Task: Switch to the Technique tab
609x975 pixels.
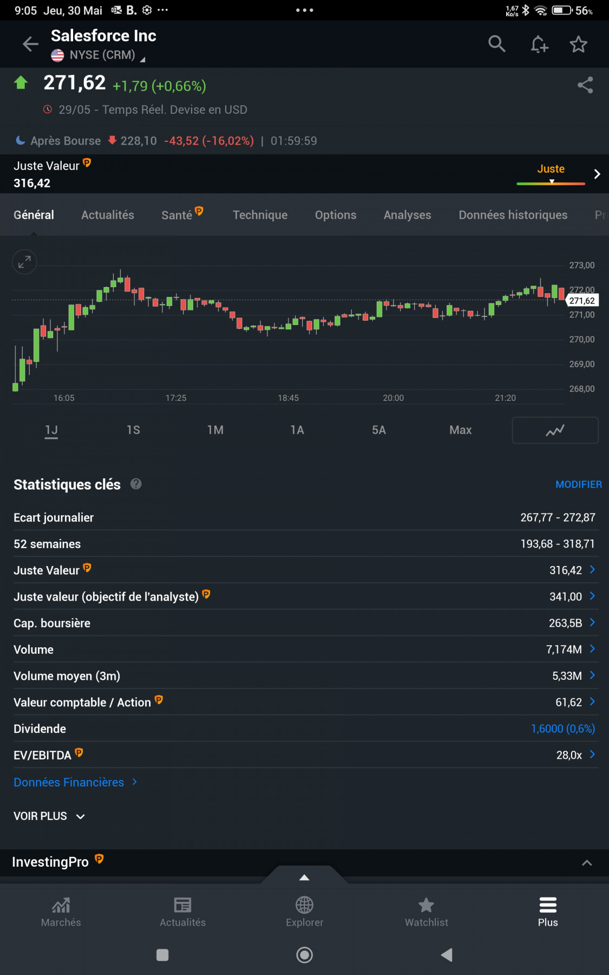Action: 260,215
